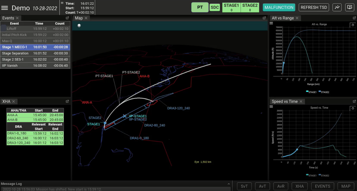Screen dimensions: 357x191
Task: Toggle the XHA panel button in bottom bar
Action: click(x=299, y=186)
